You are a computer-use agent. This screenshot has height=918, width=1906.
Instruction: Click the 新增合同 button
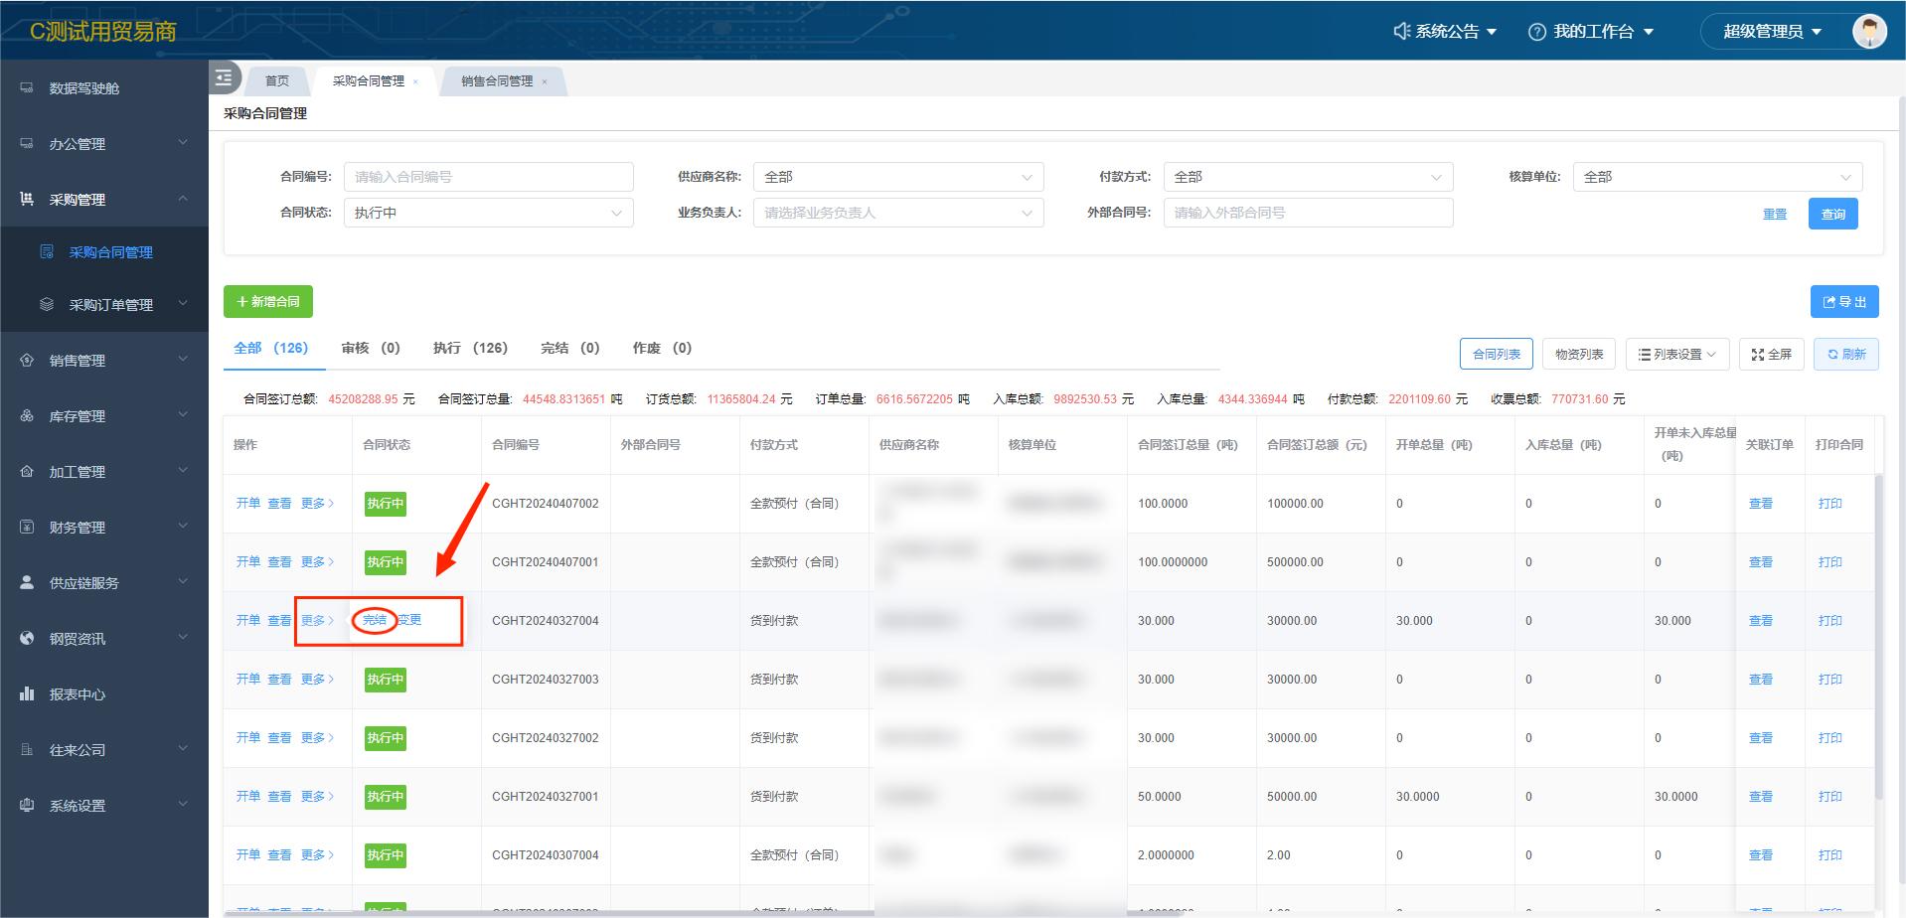coord(268,302)
